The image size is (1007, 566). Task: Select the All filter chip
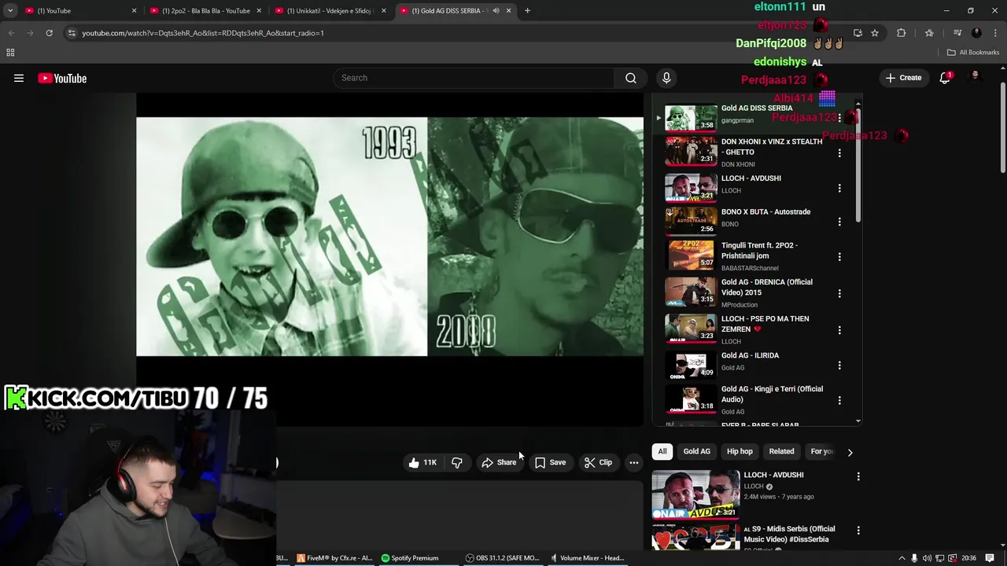[662, 451]
